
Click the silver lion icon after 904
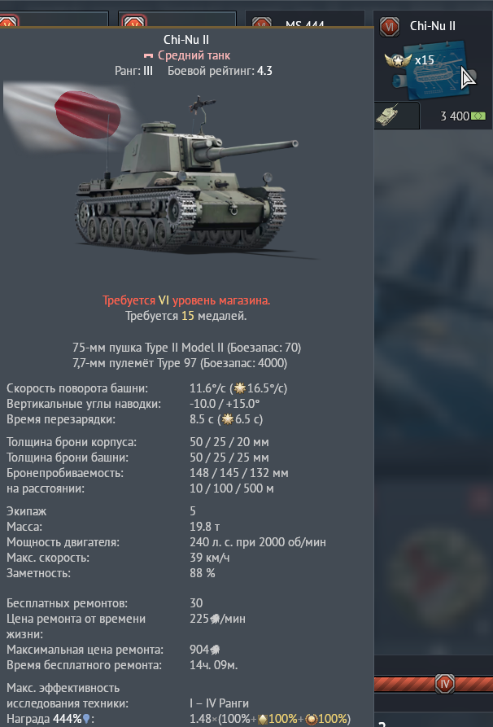point(215,650)
